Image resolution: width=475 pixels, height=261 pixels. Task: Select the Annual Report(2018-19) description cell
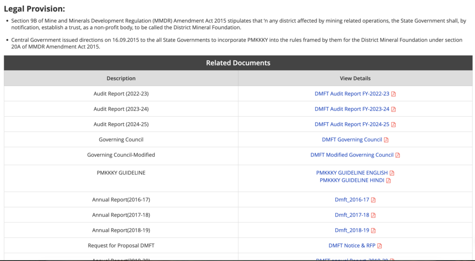point(121,230)
